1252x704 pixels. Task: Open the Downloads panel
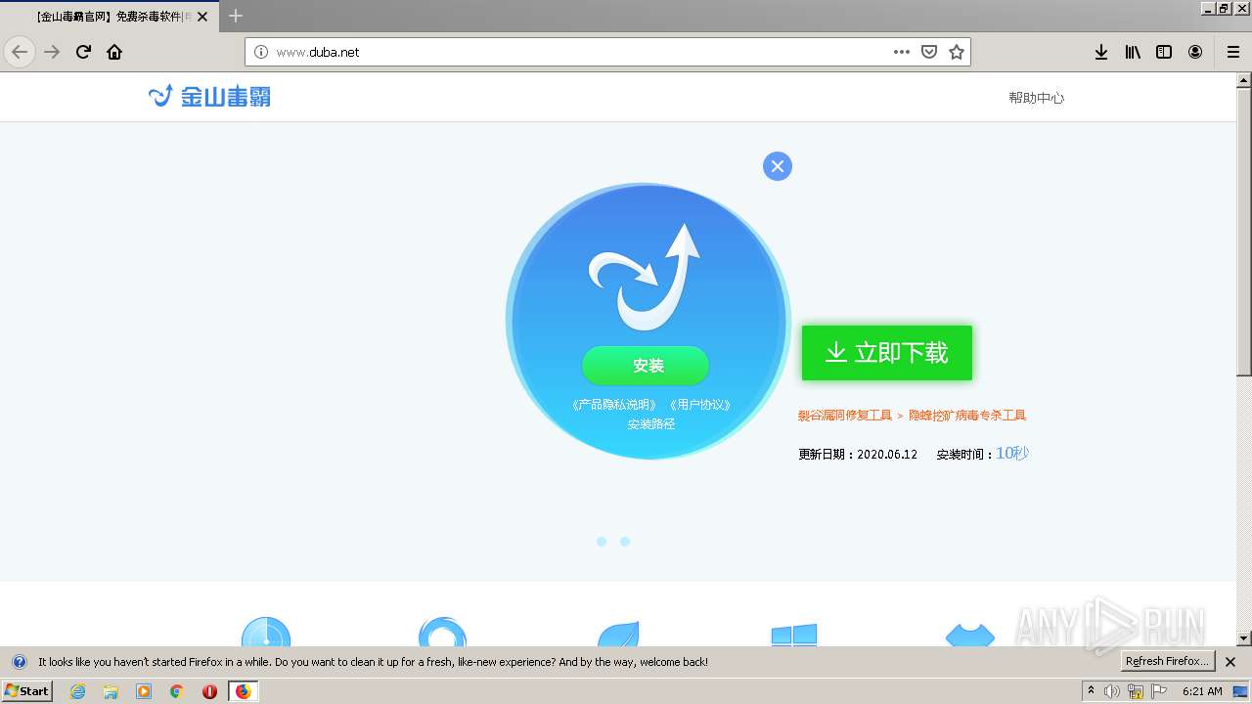[1101, 52]
